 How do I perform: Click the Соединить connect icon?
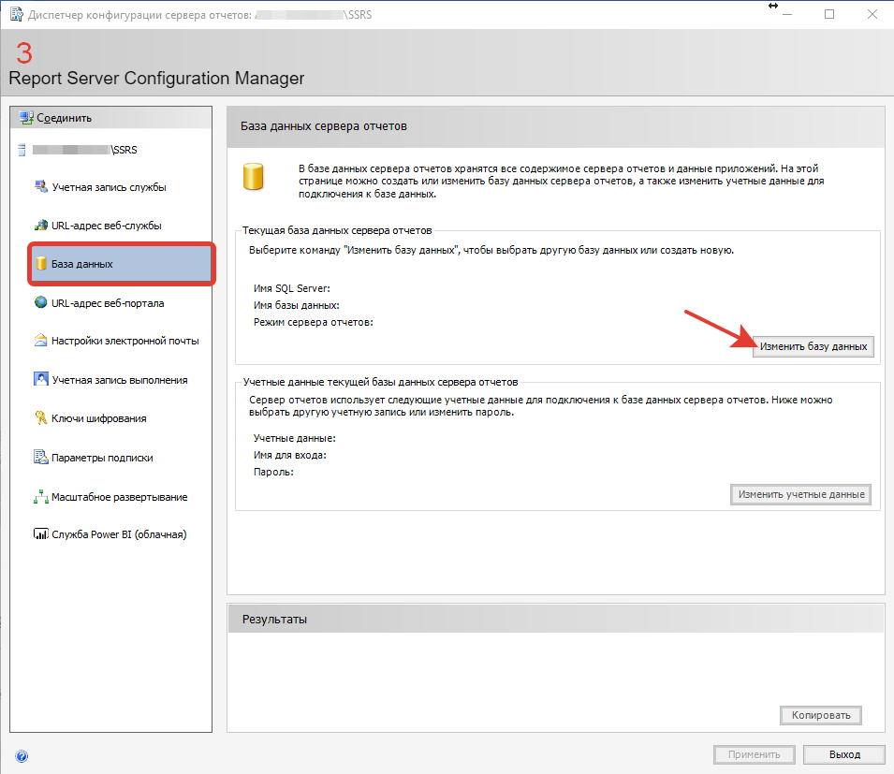pos(26,118)
